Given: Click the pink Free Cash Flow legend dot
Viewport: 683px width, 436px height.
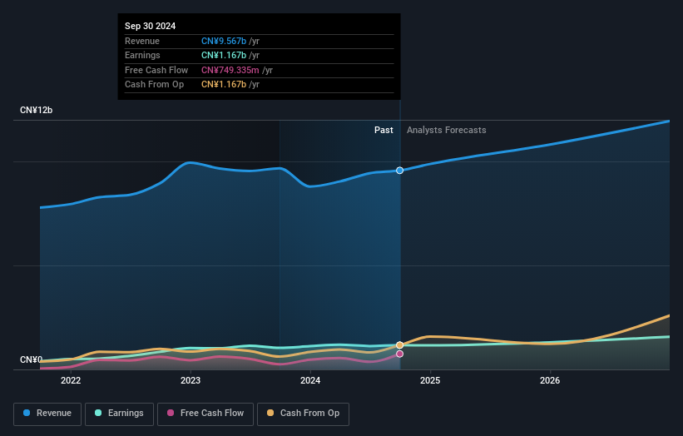Looking at the screenshot, I should pos(171,413).
